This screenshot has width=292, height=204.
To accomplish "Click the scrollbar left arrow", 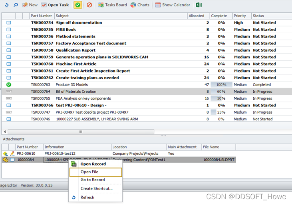I will 5,132.
